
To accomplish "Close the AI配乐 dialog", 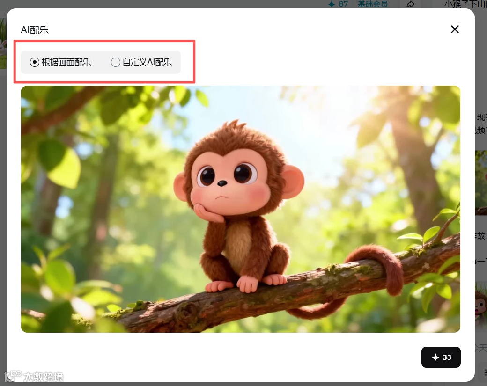I will click(455, 29).
